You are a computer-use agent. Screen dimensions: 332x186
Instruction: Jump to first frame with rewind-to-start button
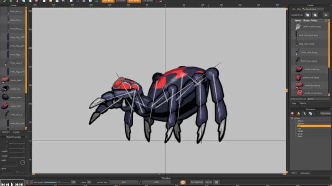(3, 184)
